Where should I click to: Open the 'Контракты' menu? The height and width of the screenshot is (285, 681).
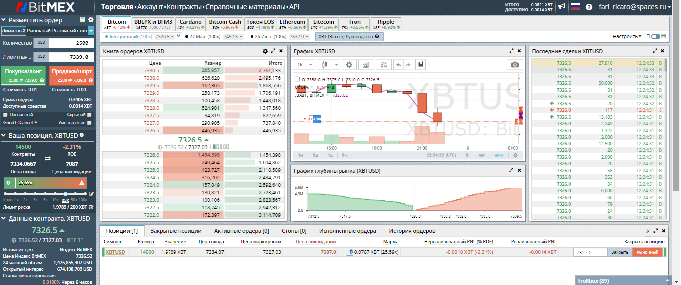pos(184,7)
